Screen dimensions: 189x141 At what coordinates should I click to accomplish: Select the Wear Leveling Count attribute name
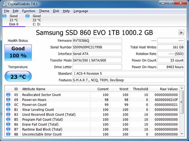[38, 110]
